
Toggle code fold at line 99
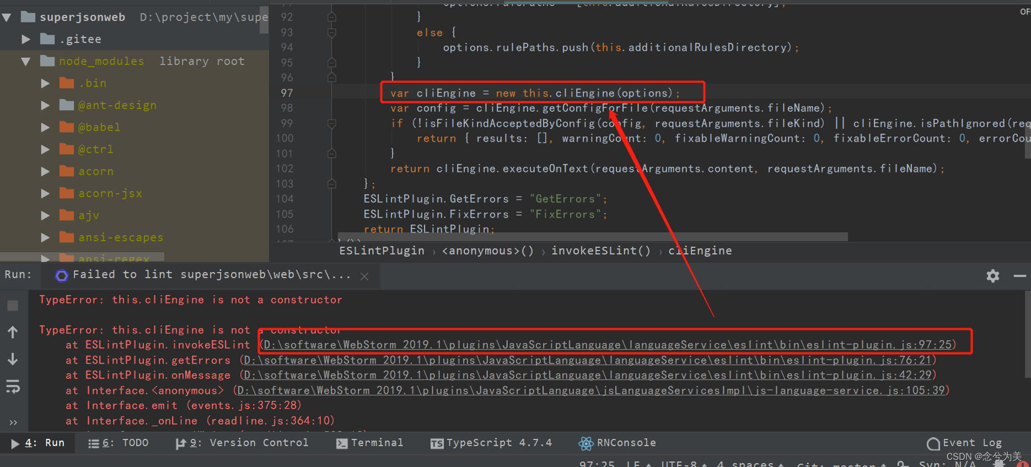332,123
